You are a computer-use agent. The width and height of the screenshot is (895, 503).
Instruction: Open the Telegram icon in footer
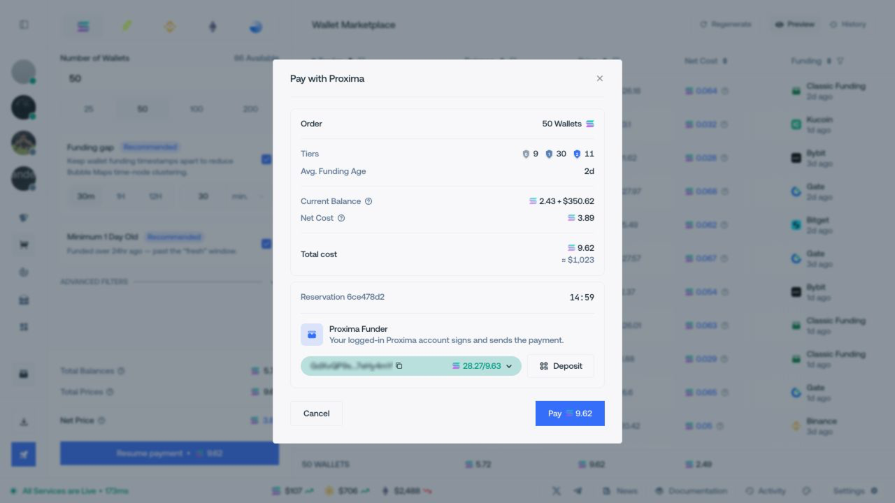(578, 491)
